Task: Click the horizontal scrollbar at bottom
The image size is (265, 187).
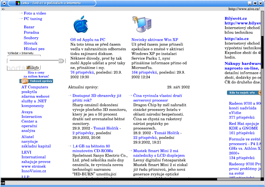Action: (109, 179)
